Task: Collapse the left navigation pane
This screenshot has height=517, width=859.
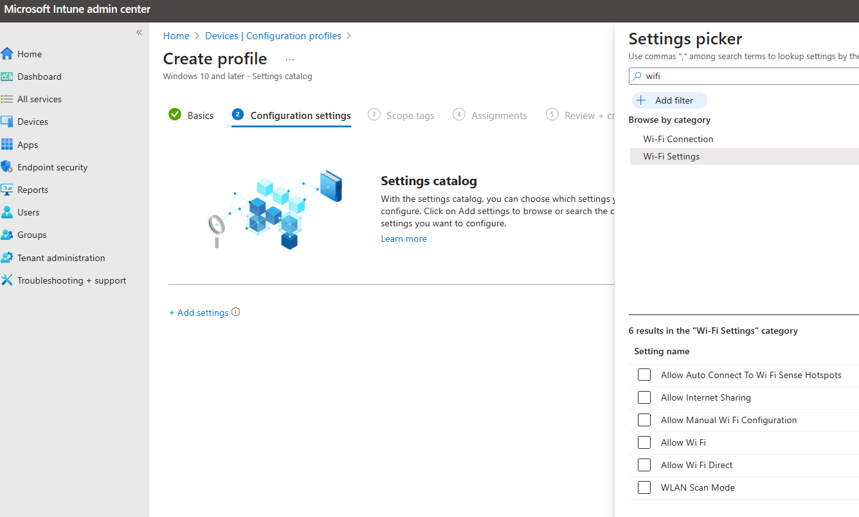Action: (139, 32)
